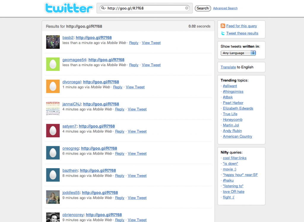Run nifty query love OR hate
Image resolution: width=304 pixels, height=222 pixels.
point(234,192)
